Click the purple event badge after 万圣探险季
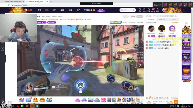This screenshot has width=193, height=108. pos(101,10)
